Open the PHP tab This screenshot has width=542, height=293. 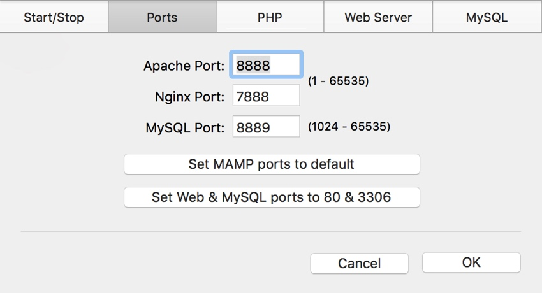(x=270, y=17)
